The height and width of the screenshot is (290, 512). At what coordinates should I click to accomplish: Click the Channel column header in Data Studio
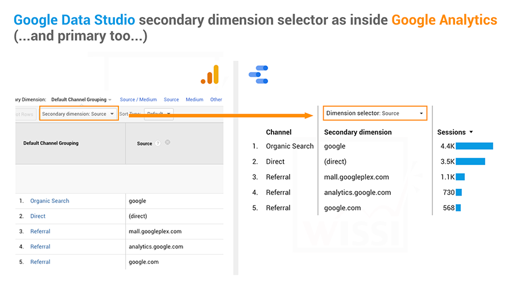tap(279, 132)
